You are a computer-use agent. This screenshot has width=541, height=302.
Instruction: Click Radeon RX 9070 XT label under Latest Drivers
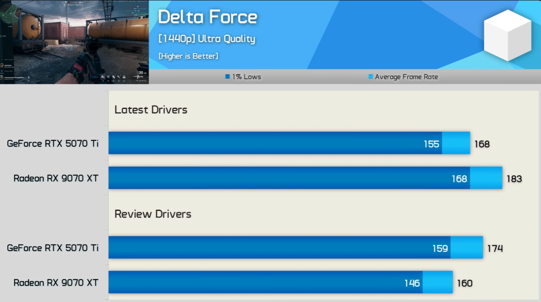tap(56, 178)
